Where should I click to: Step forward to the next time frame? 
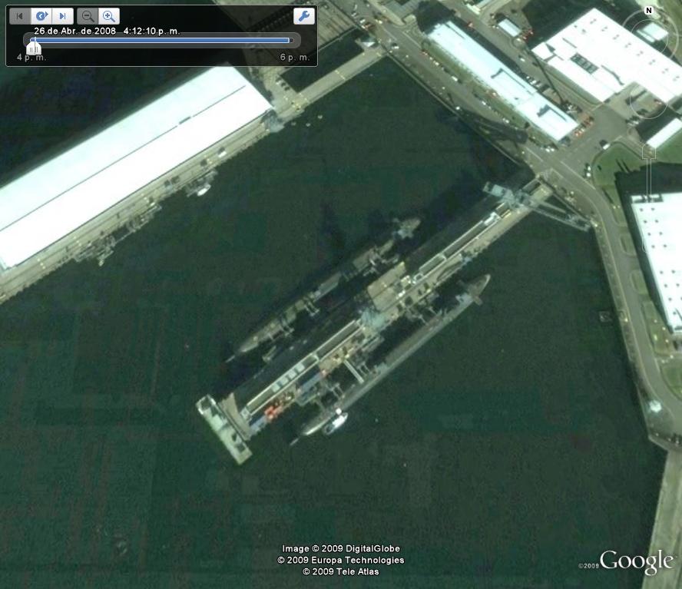(x=63, y=16)
